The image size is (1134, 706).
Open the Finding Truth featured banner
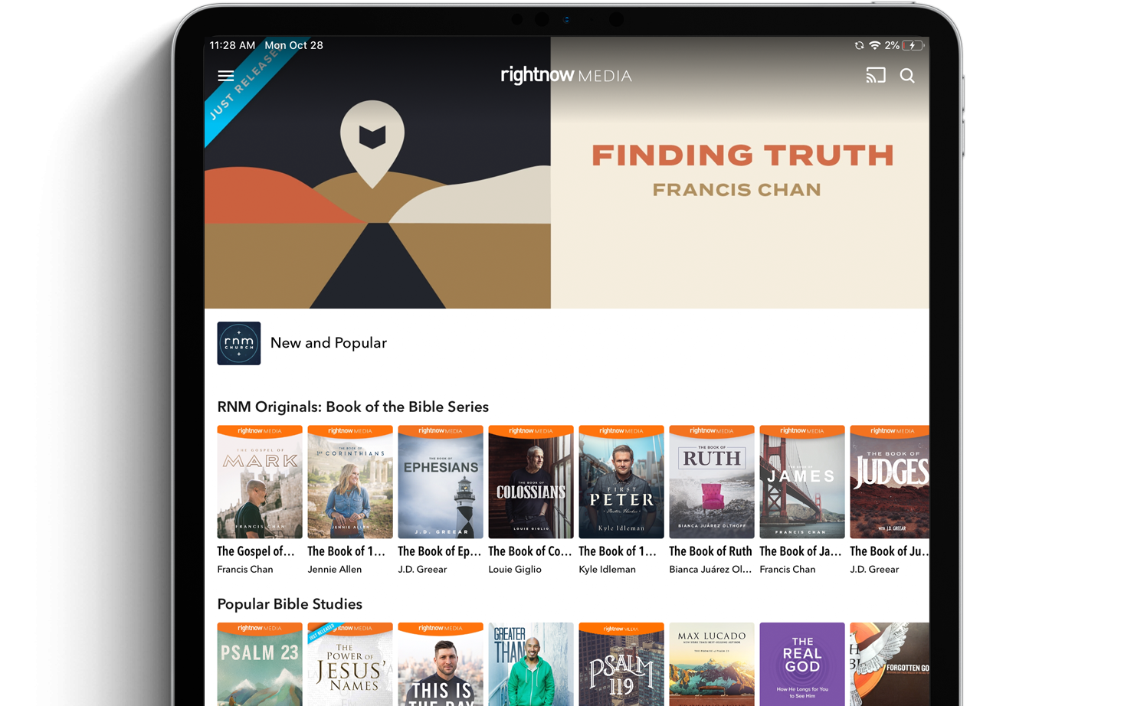pyautogui.click(x=567, y=172)
